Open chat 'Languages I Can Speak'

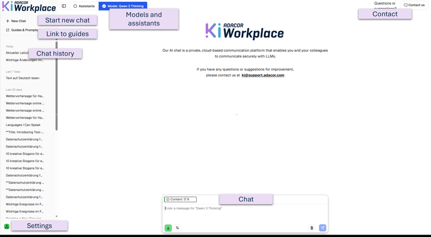(23, 125)
